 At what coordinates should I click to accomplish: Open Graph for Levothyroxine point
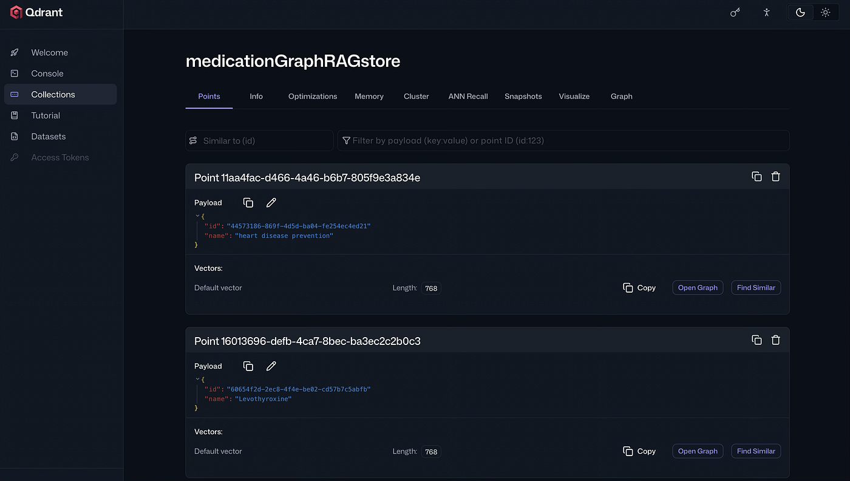(698, 451)
